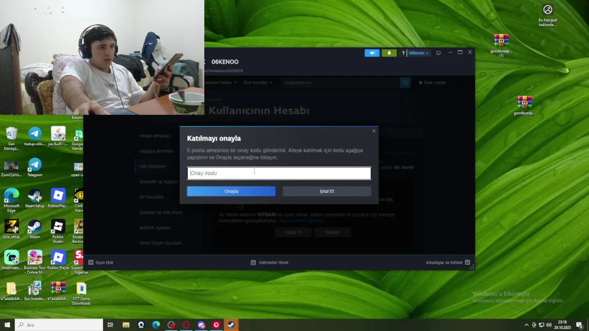Click the Onayla confirm button
589x331 pixels.
coord(231,191)
